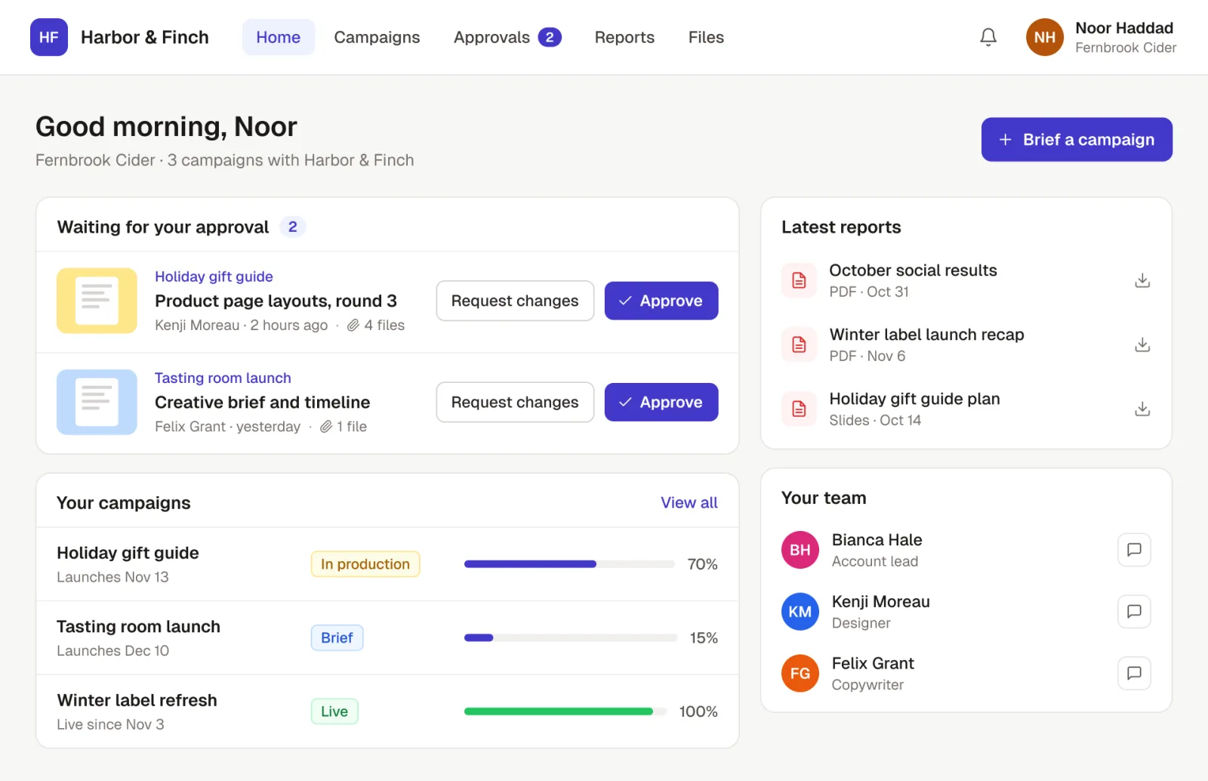Click Bianca Hale's BH avatar
The height and width of the screenshot is (781, 1208).
pos(800,550)
